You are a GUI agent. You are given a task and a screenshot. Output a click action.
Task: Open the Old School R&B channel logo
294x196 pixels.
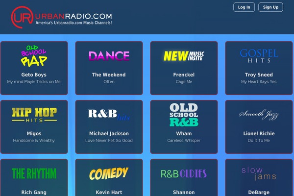coord(184,115)
